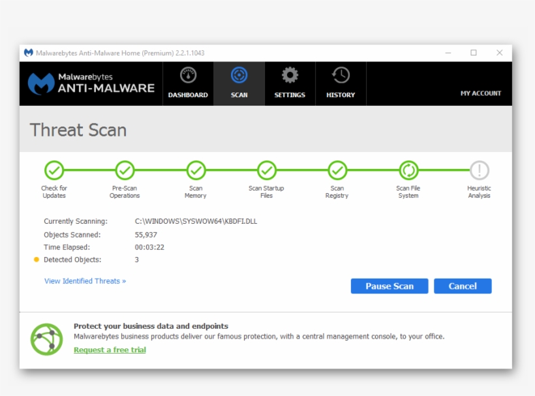Click the Malwarebytes business products description text
Screen dimensions: 535x396
click(x=259, y=337)
